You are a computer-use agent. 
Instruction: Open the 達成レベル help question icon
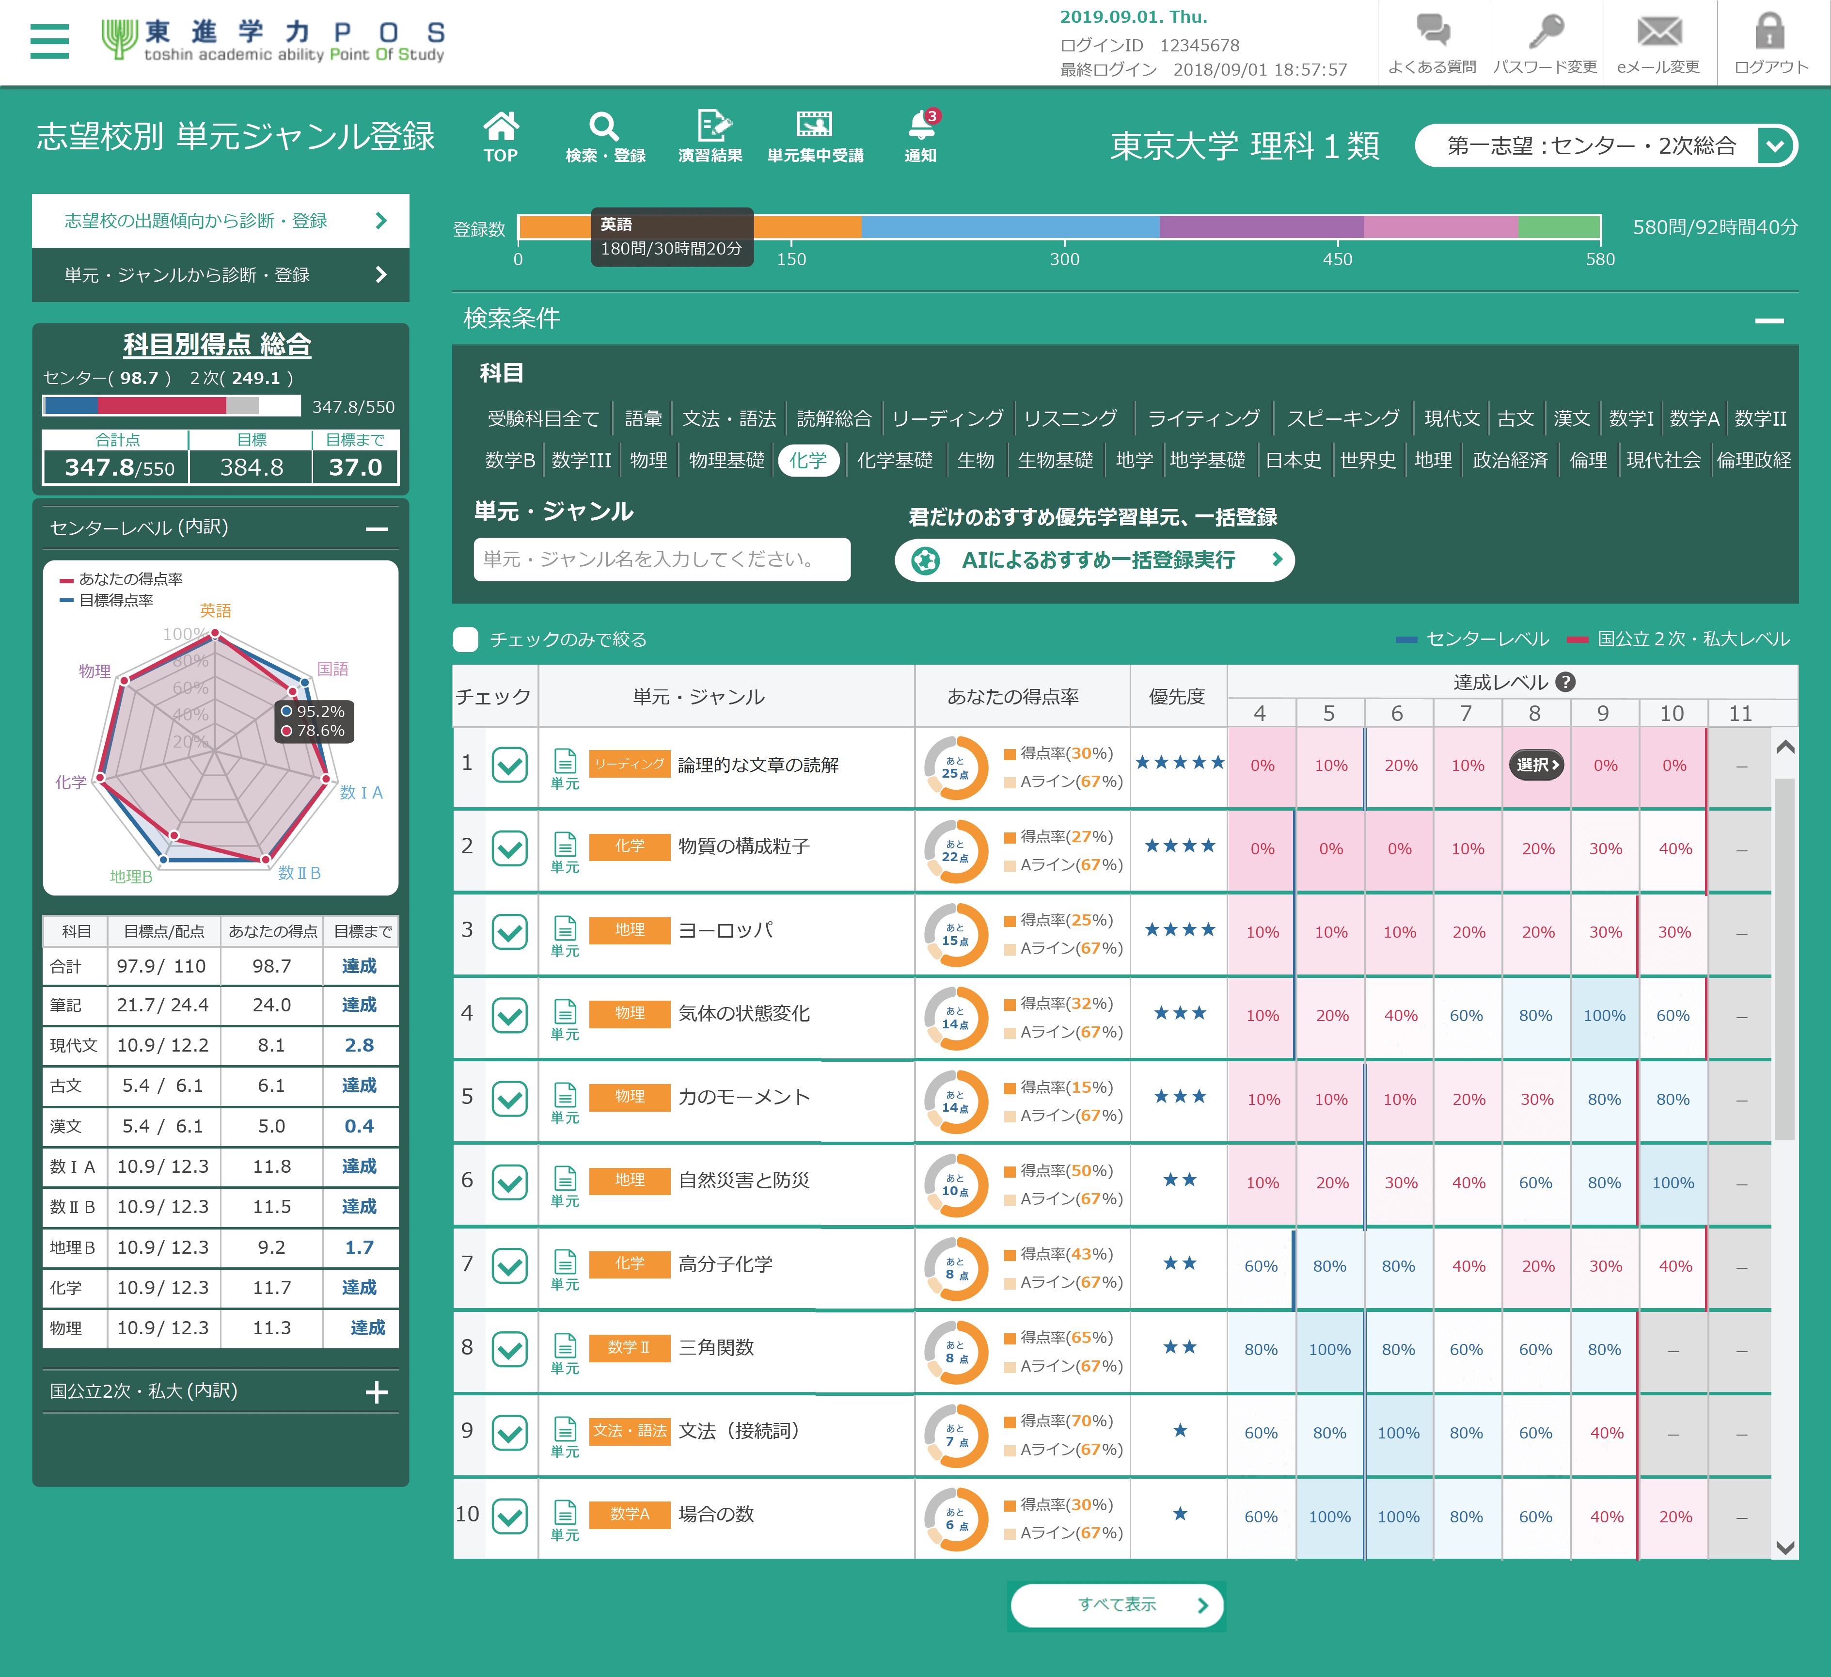tap(1565, 681)
